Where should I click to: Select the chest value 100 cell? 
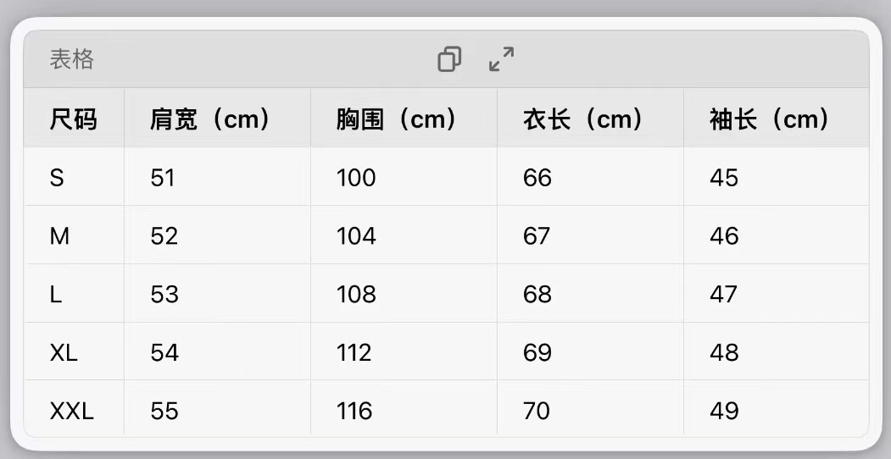[356, 178]
